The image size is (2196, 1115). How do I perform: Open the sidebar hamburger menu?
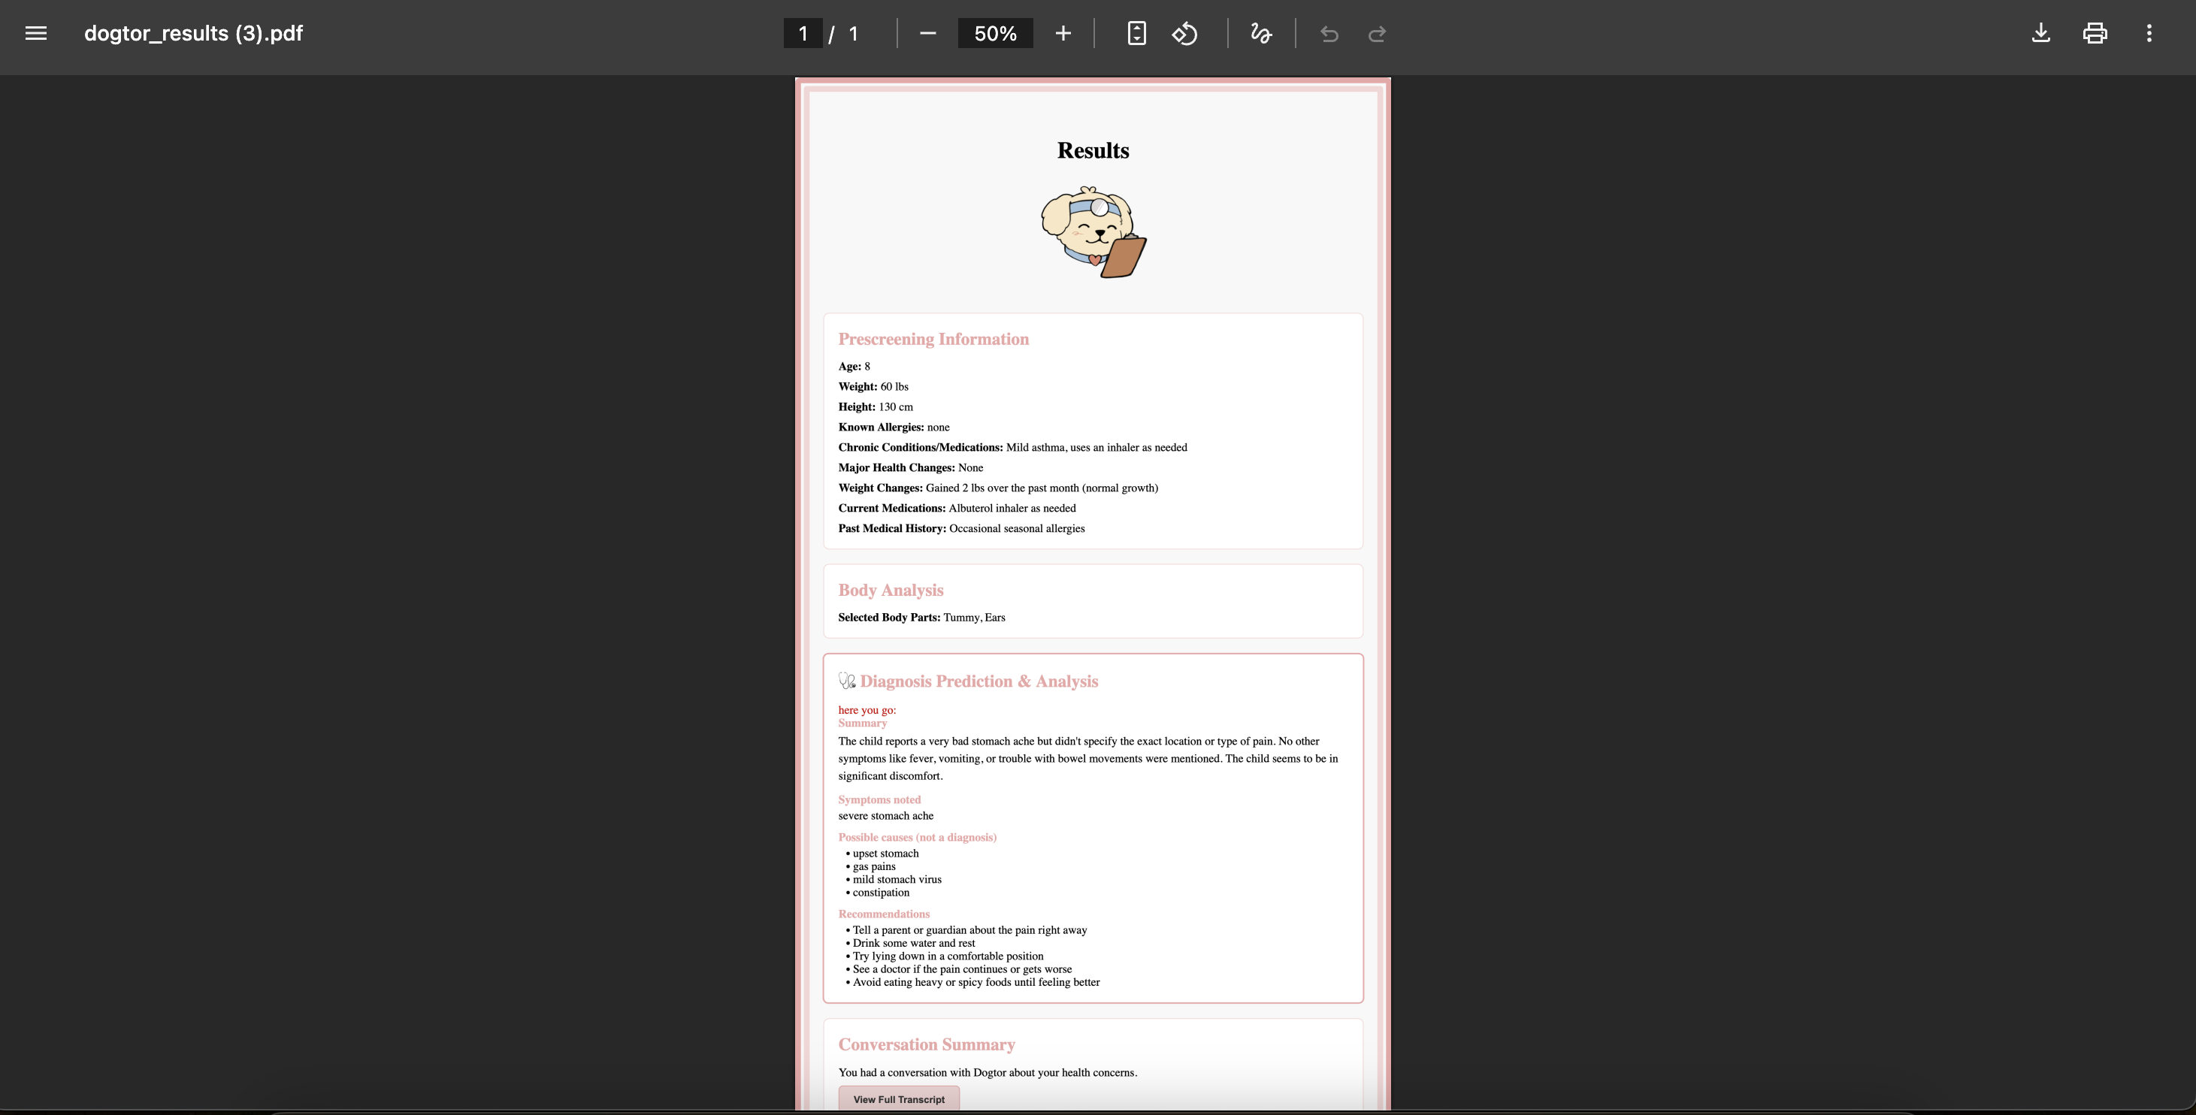pyautogui.click(x=36, y=33)
